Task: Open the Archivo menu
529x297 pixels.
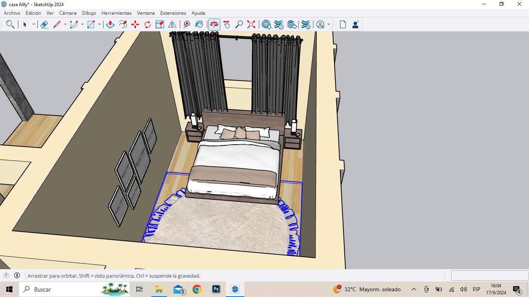Action: (12, 13)
